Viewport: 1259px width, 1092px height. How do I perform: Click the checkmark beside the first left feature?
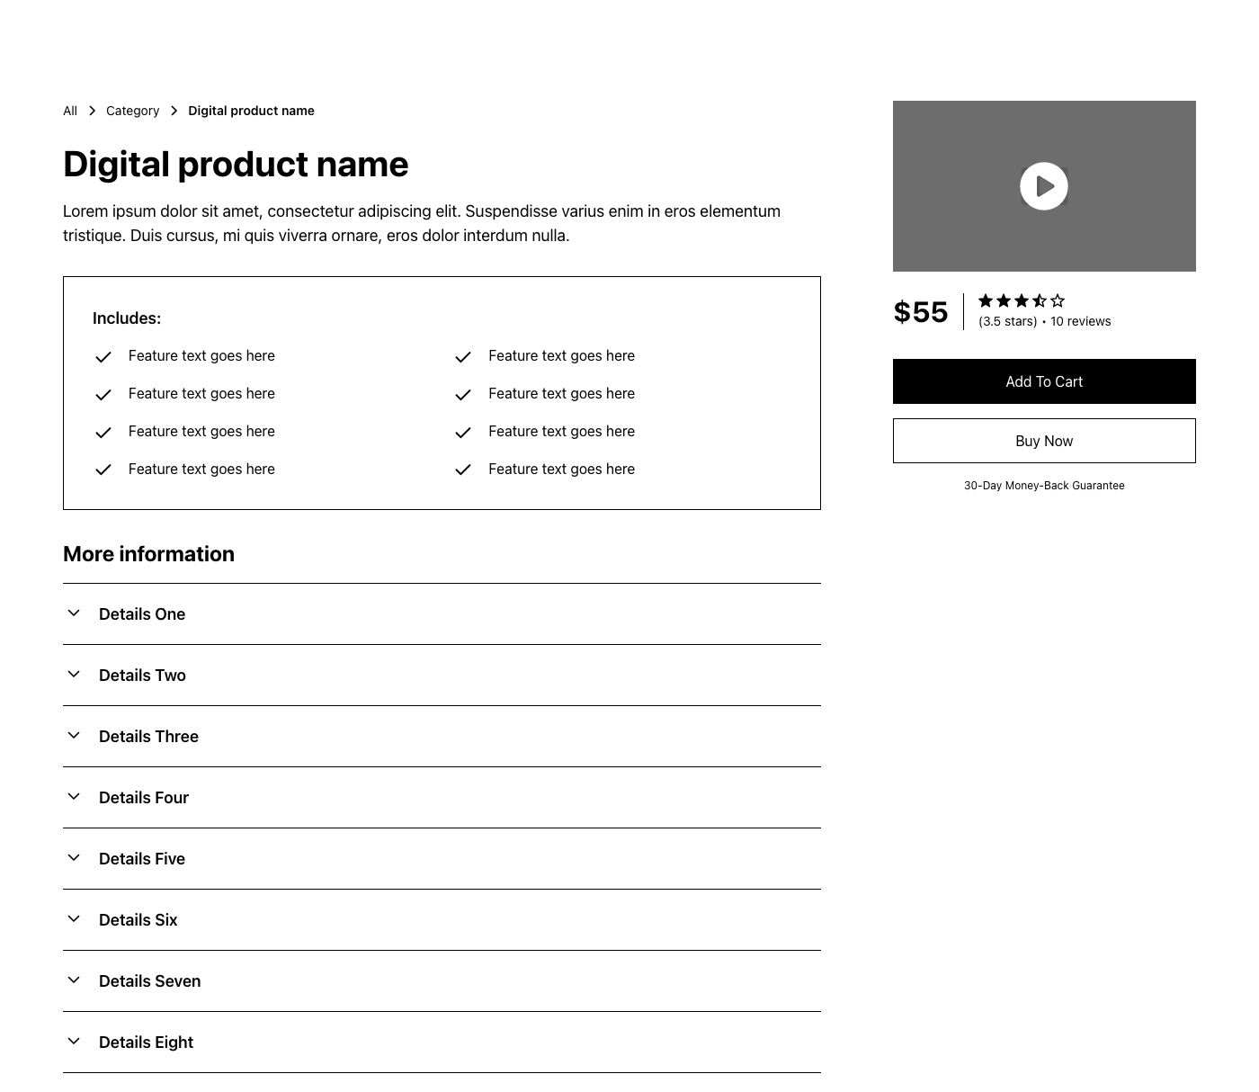point(103,357)
